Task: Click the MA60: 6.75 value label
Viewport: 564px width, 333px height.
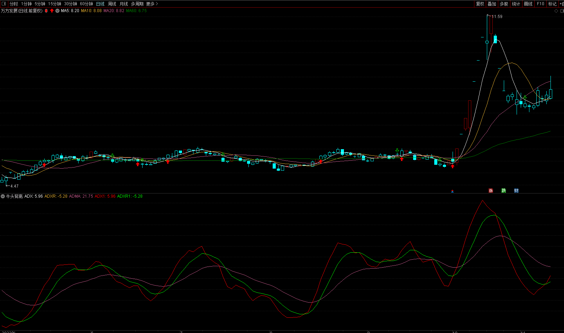Action: click(x=136, y=11)
